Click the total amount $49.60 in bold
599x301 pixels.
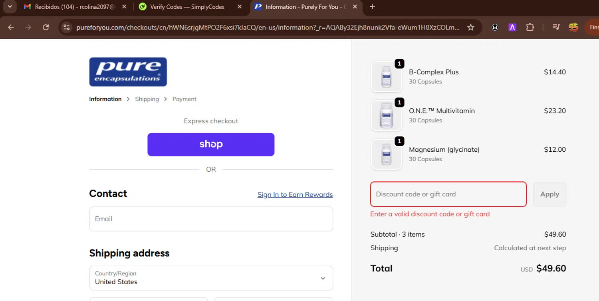(551, 268)
